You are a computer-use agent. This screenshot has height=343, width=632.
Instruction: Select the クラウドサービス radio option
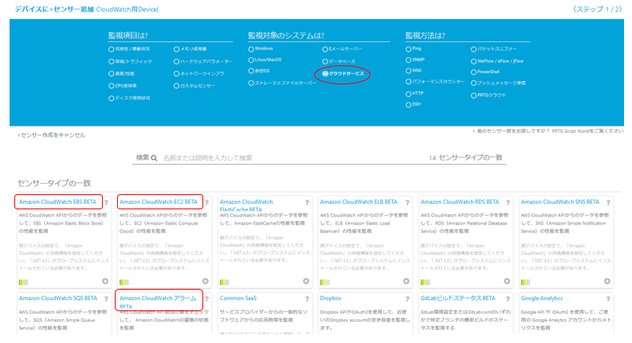coord(325,74)
